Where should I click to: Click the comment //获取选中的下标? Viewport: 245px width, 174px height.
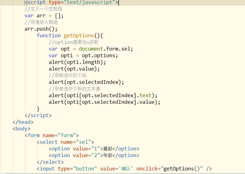pyautogui.click(x=67, y=76)
